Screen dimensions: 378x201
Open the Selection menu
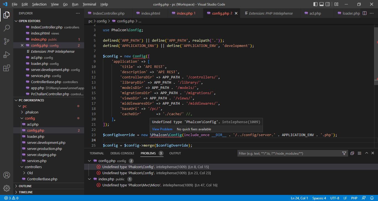39,4
